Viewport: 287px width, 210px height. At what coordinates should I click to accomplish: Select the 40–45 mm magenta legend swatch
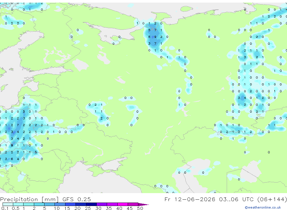[x=123, y=204]
